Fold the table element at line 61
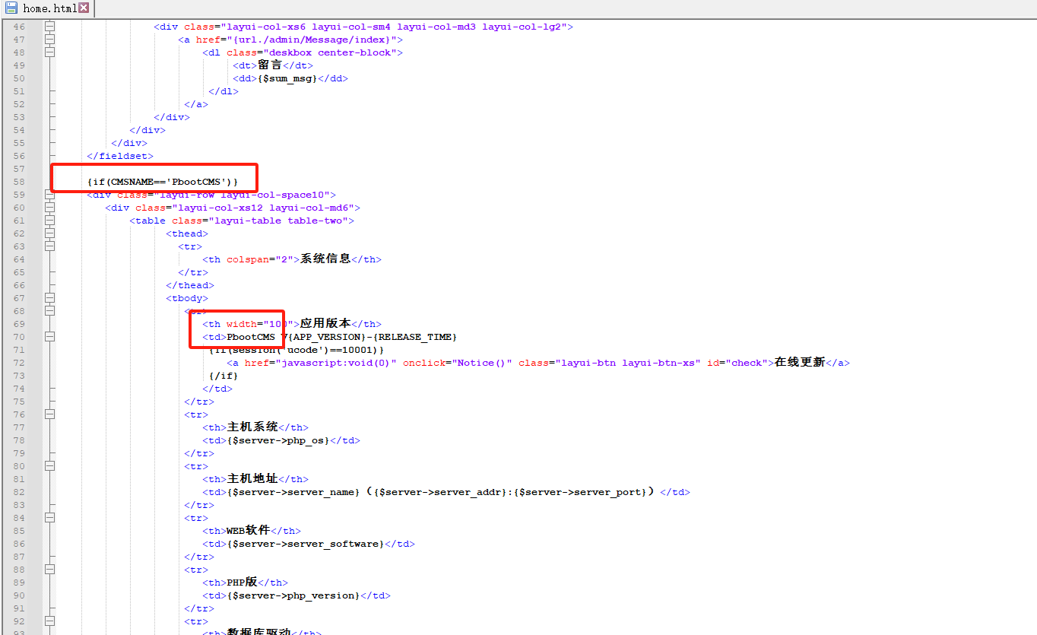The image size is (1037, 635). [x=49, y=221]
